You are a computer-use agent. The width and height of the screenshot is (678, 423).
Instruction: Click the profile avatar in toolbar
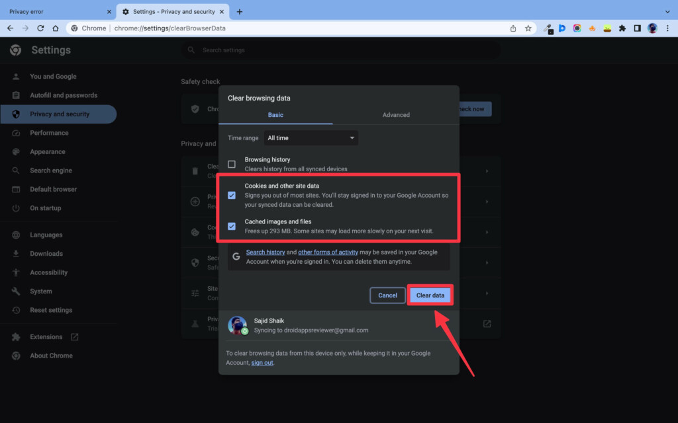click(x=652, y=28)
